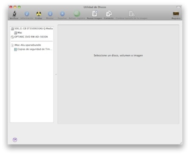Open the Información toolbar icon
This screenshot has width=190, height=155.
pos(27,13)
